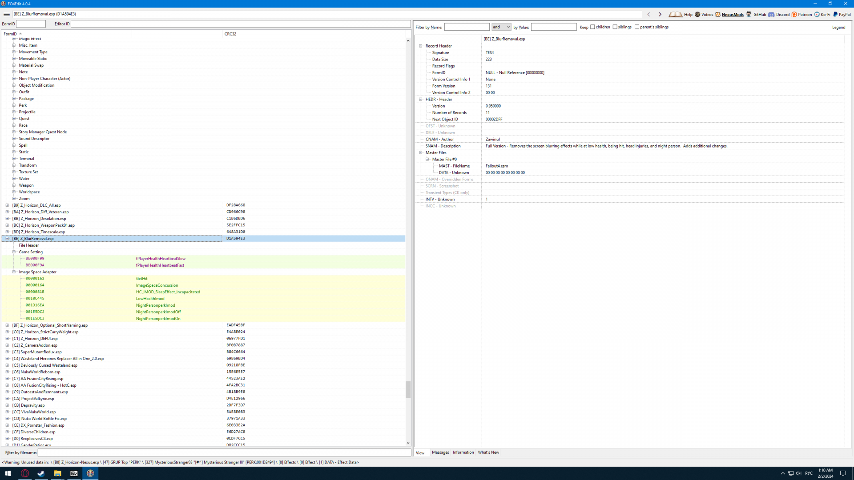Check the parent's siblings checkbox
The width and height of the screenshot is (854, 480).
pos(637,27)
